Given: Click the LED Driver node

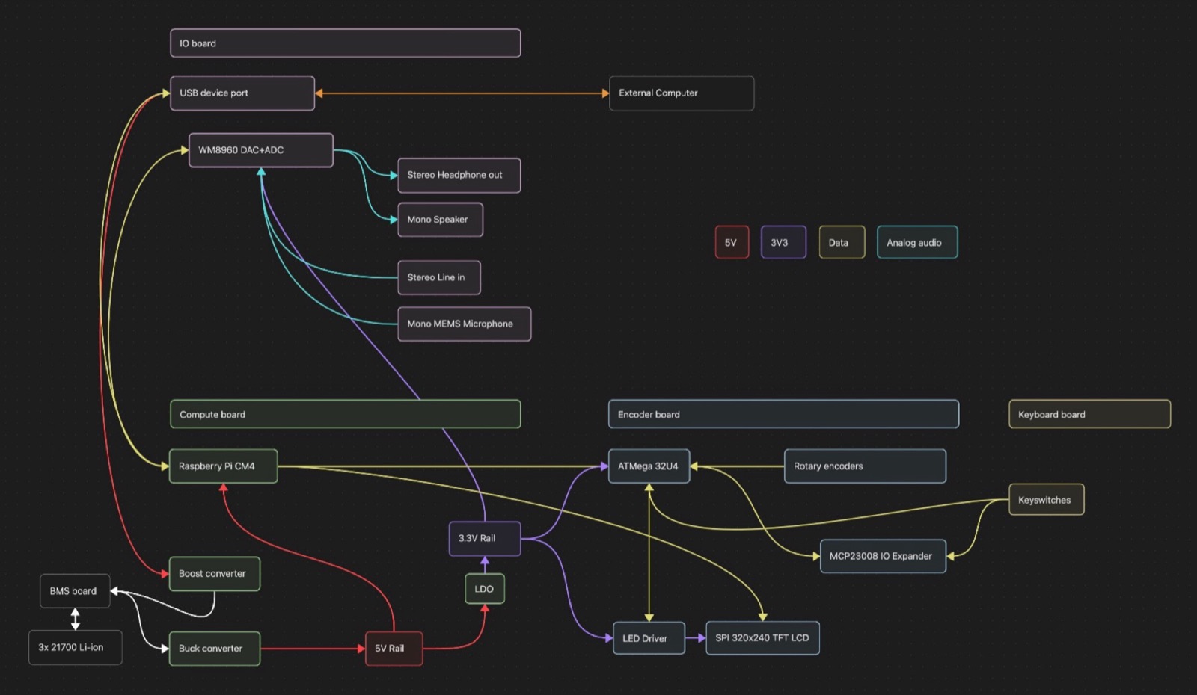Looking at the screenshot, I should coord(649,638).
